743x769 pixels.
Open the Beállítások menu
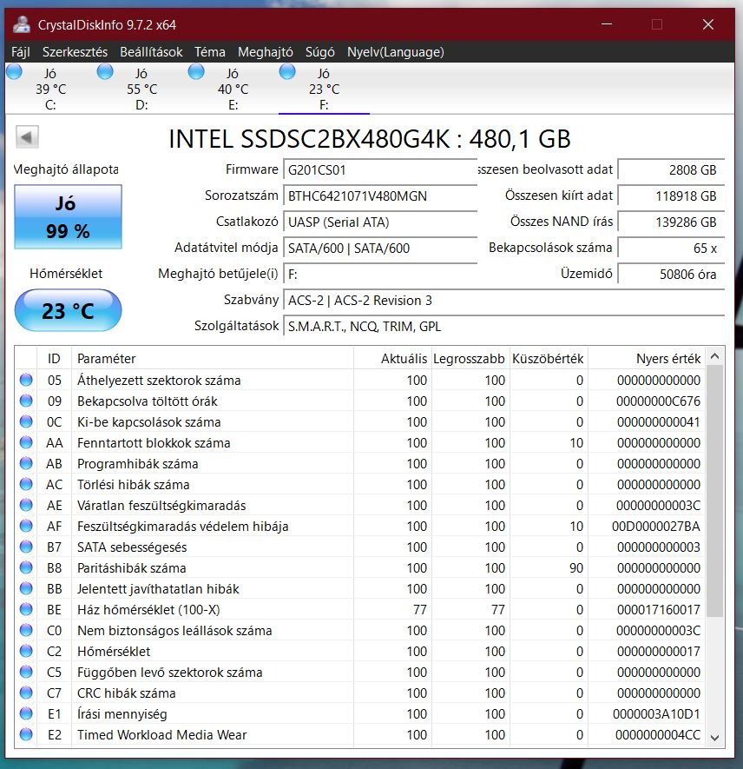[x=151, y=52]
